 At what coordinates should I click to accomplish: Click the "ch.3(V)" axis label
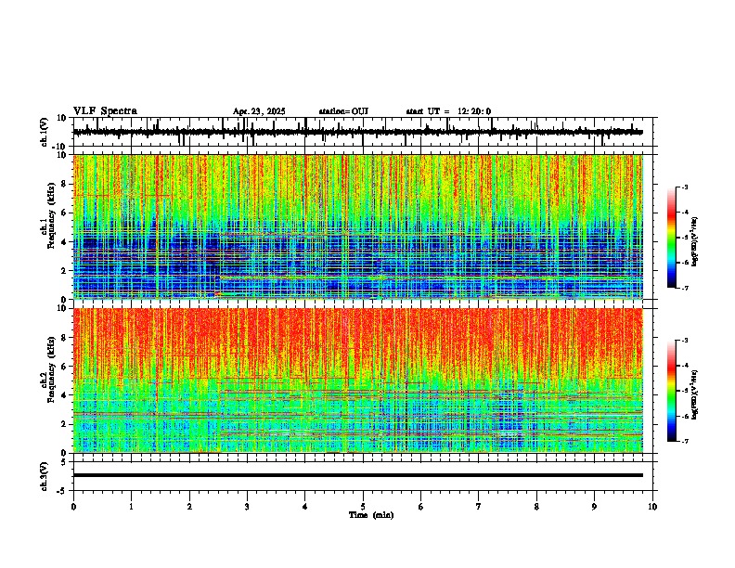pyautogui.click(x=44, y=476)
